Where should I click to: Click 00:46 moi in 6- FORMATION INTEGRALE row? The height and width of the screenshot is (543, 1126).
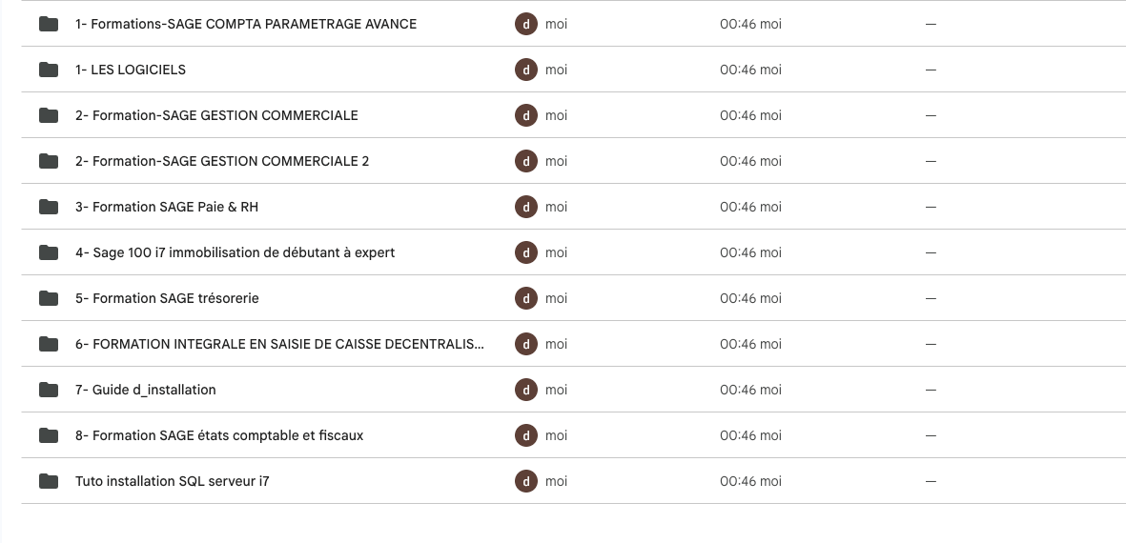pyautogui.click(x=750, y=344)
